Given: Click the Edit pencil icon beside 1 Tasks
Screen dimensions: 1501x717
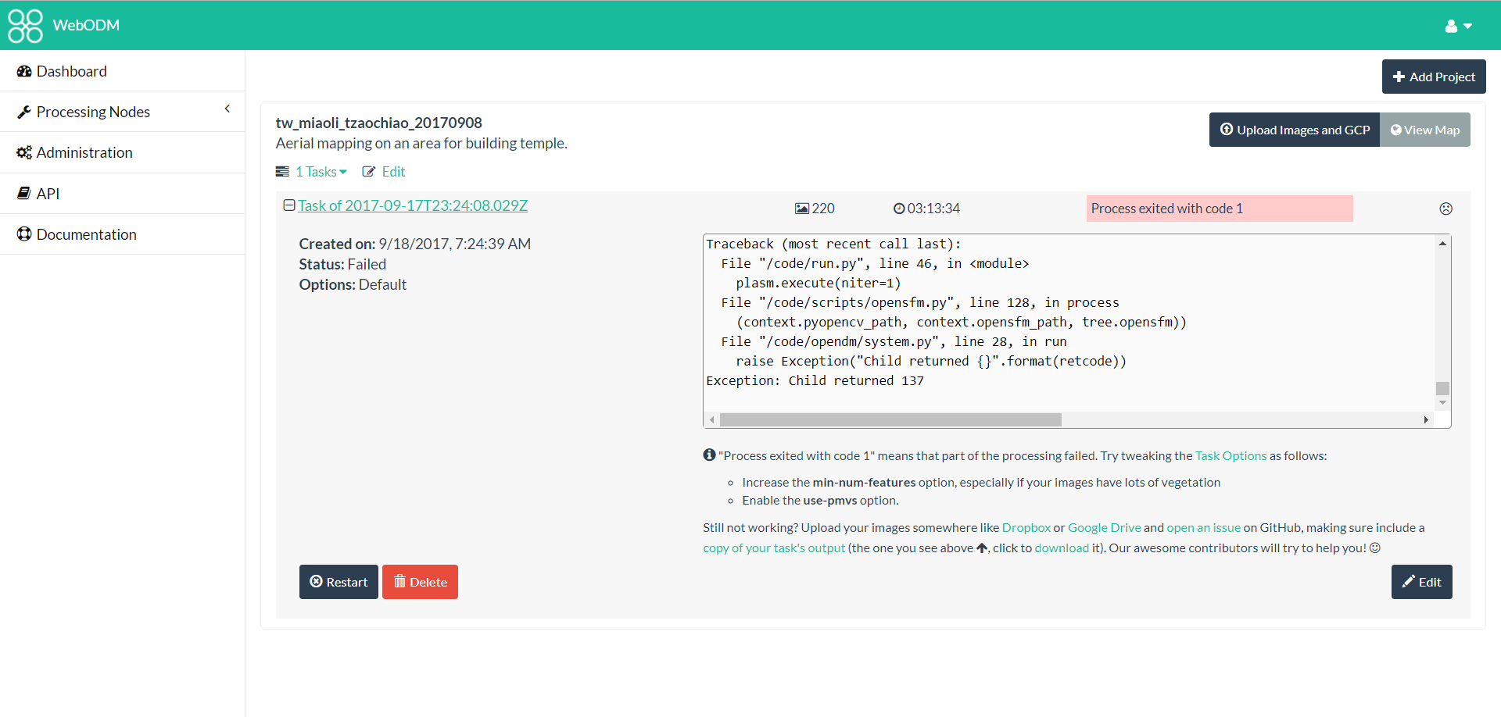Looking at the screenshot, I should pos(369,171).
